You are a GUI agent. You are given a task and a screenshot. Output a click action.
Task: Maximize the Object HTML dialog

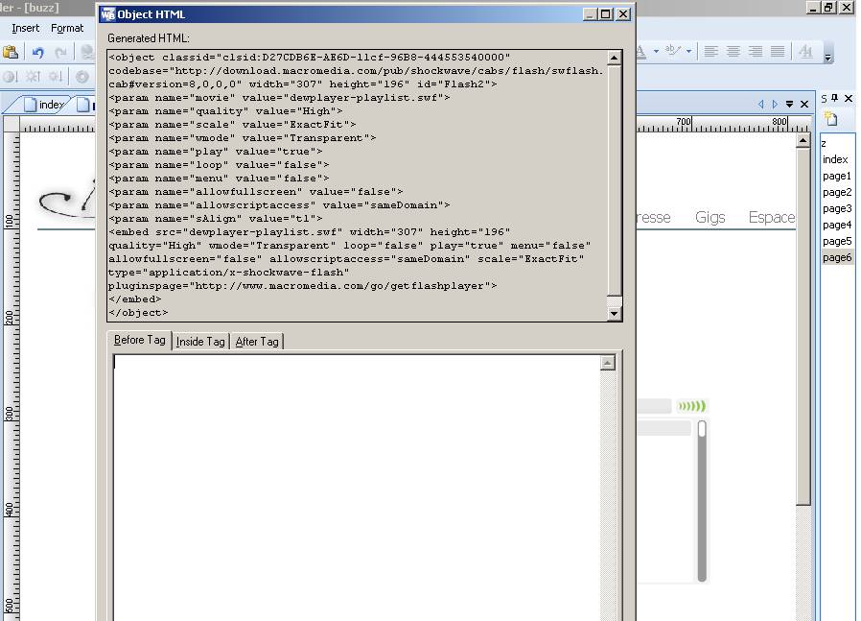click(606, 14)
